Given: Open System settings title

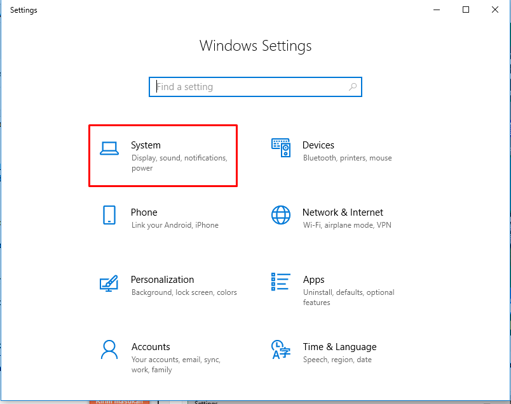Looking at the screenshot, I should tap(146, 145).
